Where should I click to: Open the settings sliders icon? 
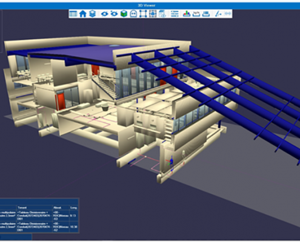[175, 14]
